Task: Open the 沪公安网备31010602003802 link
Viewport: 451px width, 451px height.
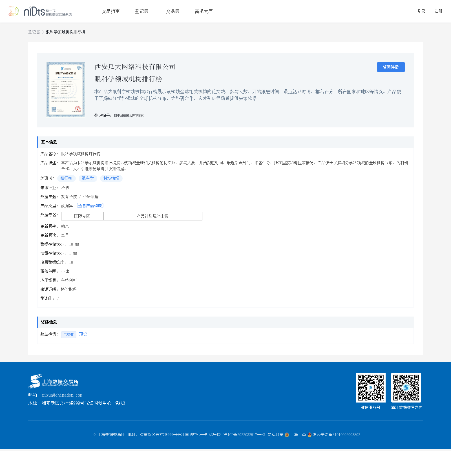Action: [336, 435]
